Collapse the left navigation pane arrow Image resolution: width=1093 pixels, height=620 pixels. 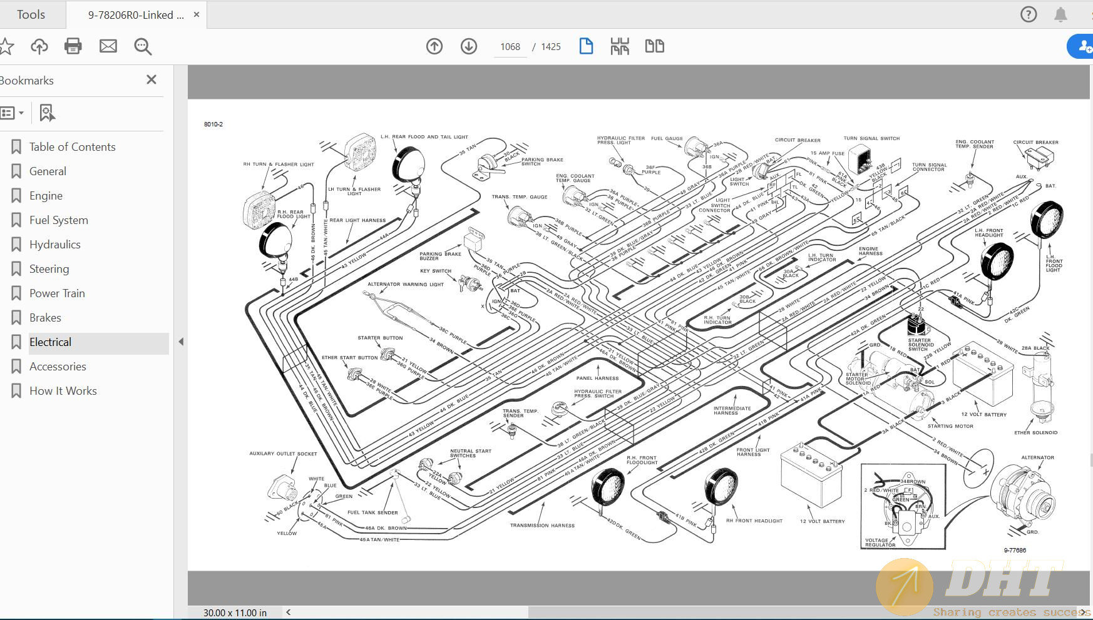point(181,342)
